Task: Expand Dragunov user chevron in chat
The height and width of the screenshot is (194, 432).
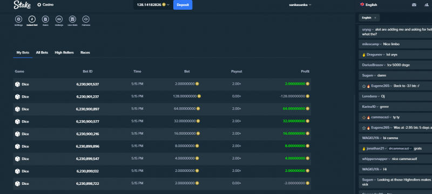Action: 383,54
